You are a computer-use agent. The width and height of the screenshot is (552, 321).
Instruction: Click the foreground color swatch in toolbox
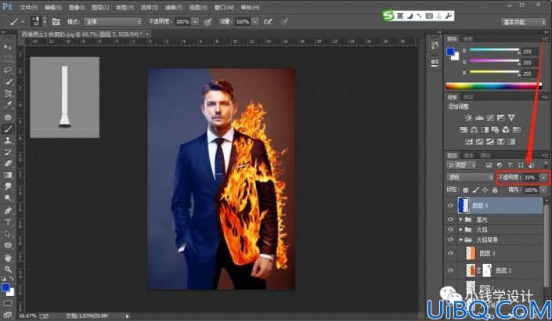pos(5,287)
